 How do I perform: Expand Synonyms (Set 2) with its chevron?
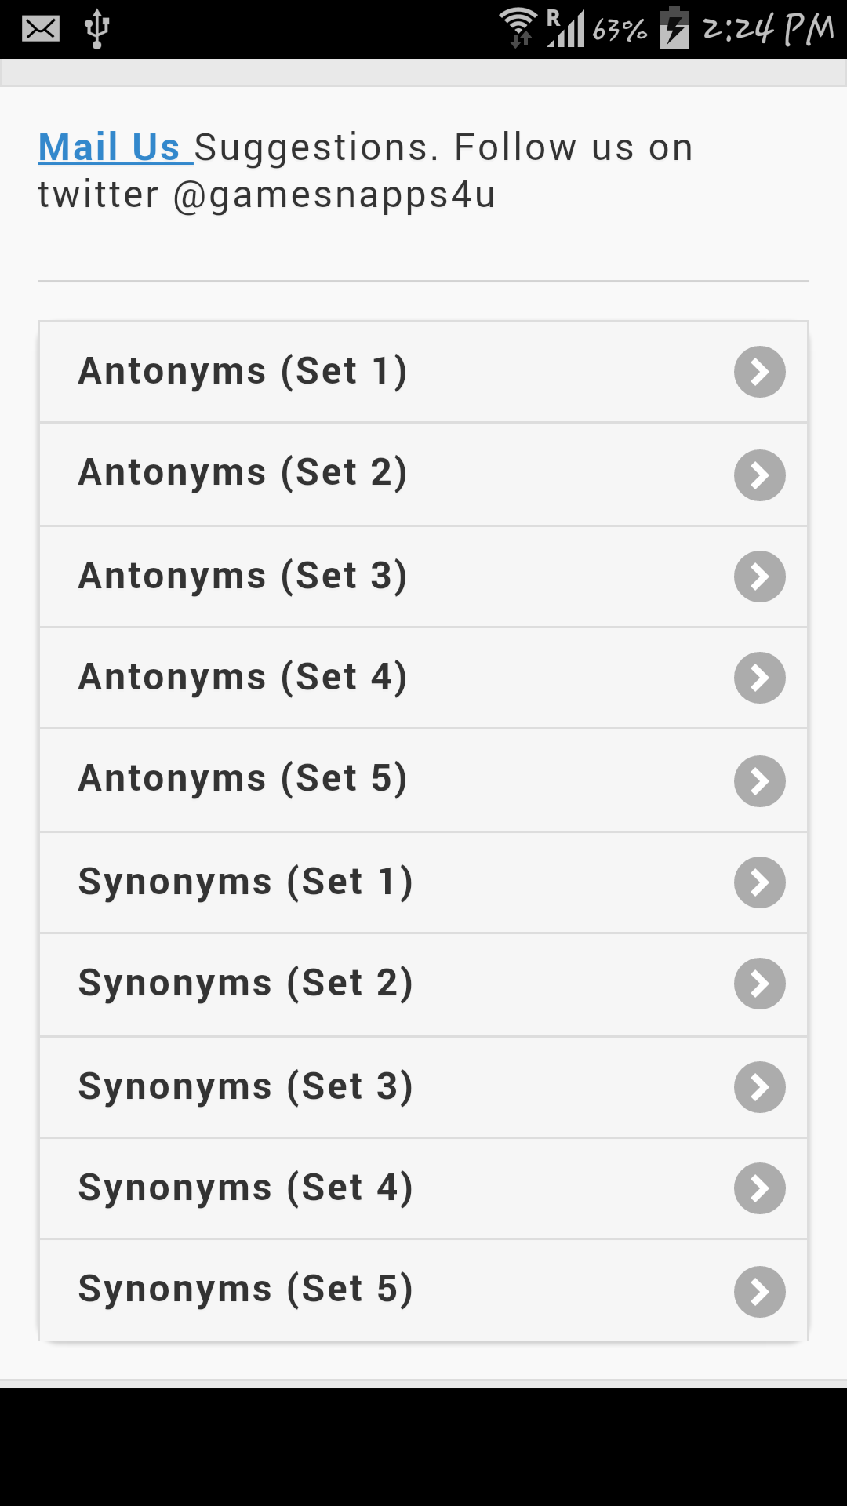pyautogui.click(x=759, y=984)
